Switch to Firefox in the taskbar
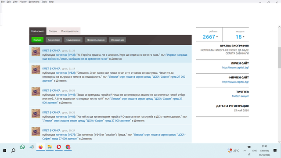The height and width of the screenshot is (158, 281). 41,147
